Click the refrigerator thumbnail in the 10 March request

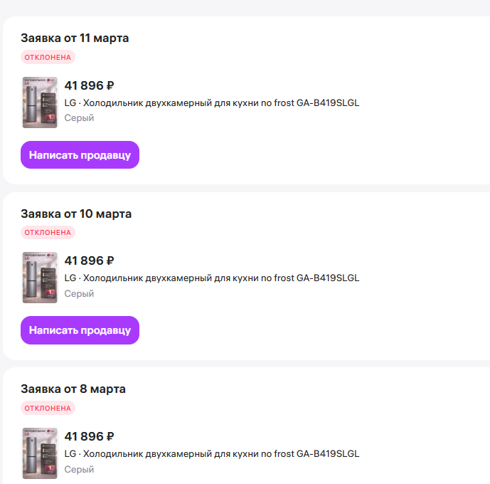pos(40,278)
